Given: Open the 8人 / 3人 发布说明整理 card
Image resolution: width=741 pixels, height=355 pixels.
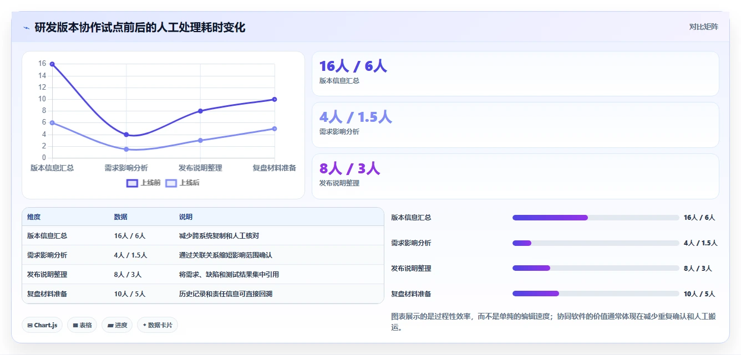Looking at the screenshot, I should (x=515, y=176).
